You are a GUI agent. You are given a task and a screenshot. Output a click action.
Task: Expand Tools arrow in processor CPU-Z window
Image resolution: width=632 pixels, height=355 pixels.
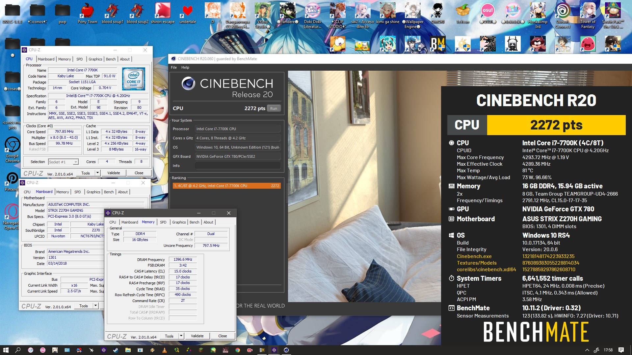[x=97, y=173]
